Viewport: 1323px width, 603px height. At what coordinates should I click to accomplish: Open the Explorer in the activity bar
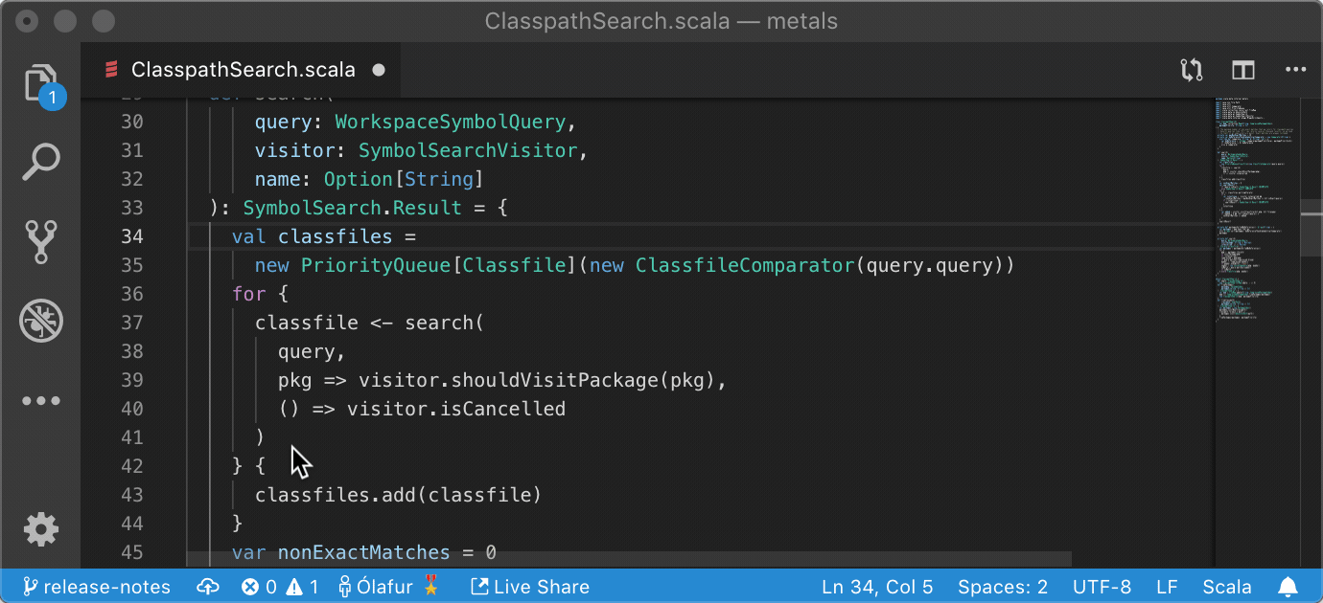pos(40,84)
